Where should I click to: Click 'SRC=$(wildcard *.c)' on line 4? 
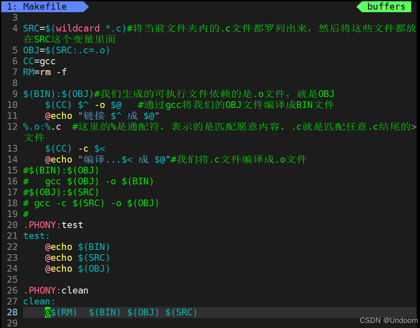(74, 29)
